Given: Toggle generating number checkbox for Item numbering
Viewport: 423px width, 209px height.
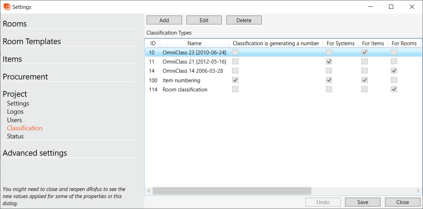Looking at the screenshot, I should [235, 80].
